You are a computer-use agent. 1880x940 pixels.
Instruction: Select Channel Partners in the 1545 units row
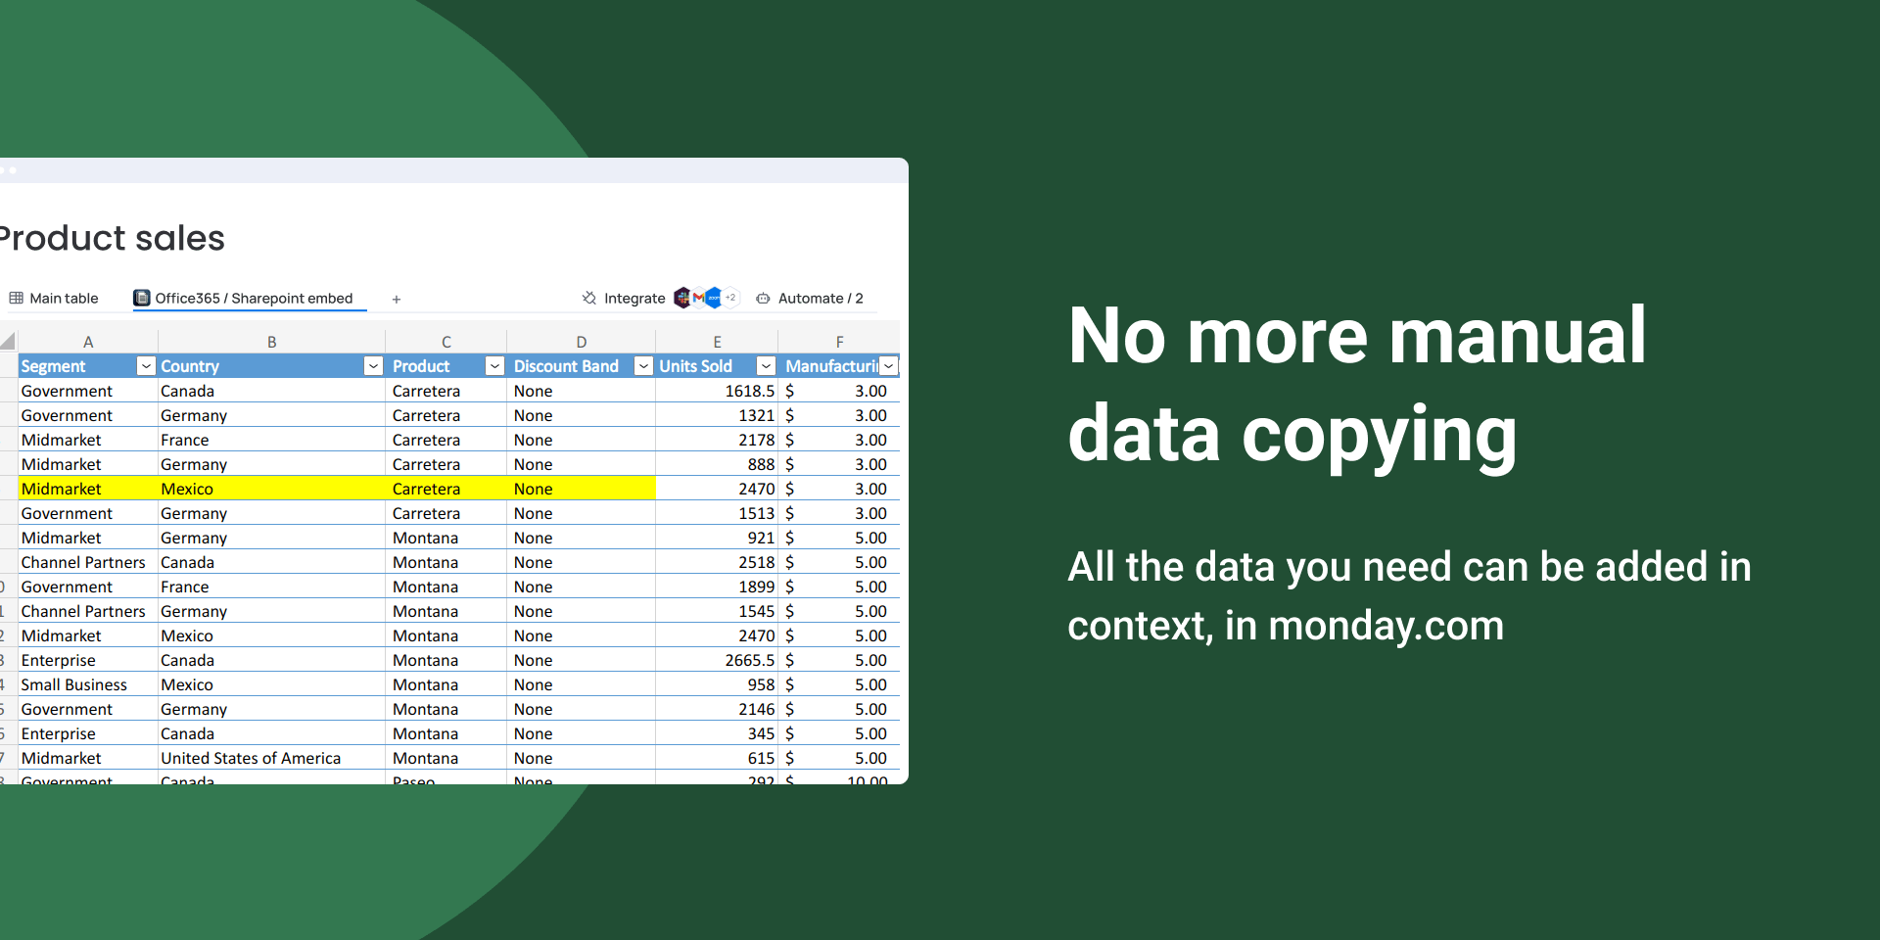pos(88,611)
